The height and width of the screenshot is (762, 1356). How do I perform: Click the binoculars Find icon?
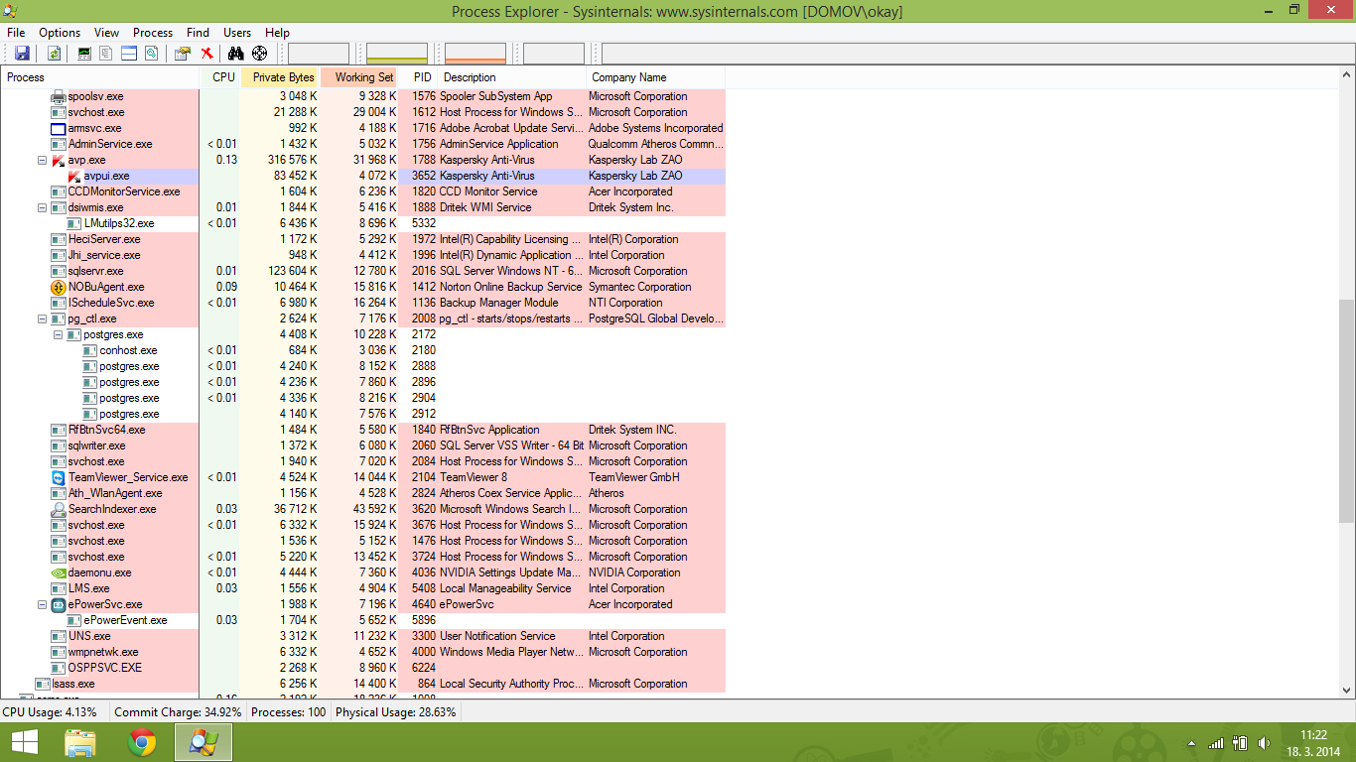coord(236,54)
